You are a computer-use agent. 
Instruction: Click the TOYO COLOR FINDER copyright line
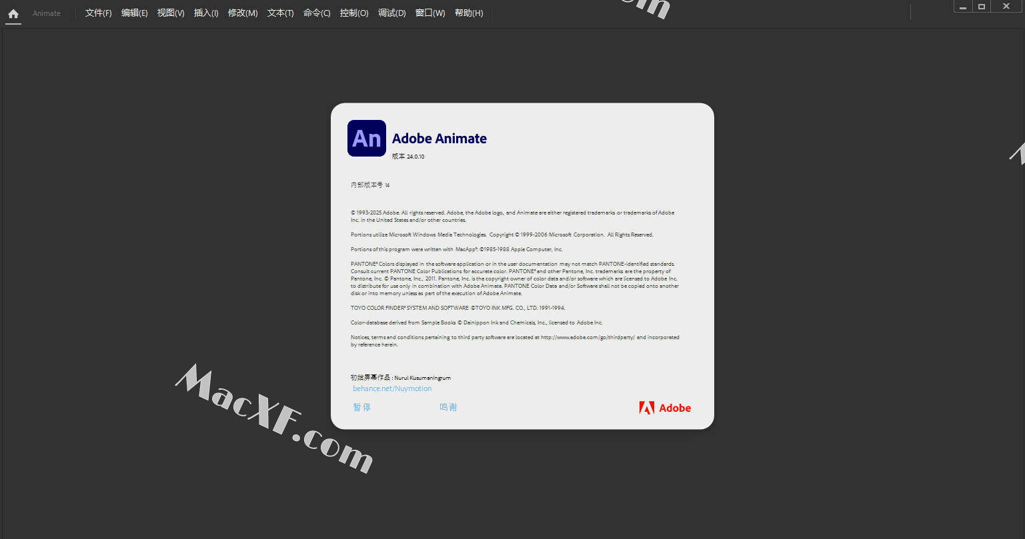click(458, 308)
